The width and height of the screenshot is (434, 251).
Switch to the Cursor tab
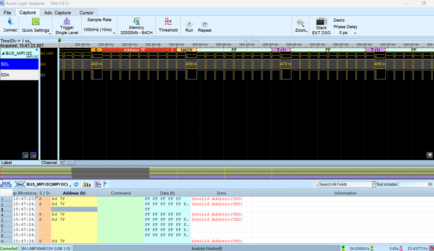pyautogui.click(x=86, y=13)
